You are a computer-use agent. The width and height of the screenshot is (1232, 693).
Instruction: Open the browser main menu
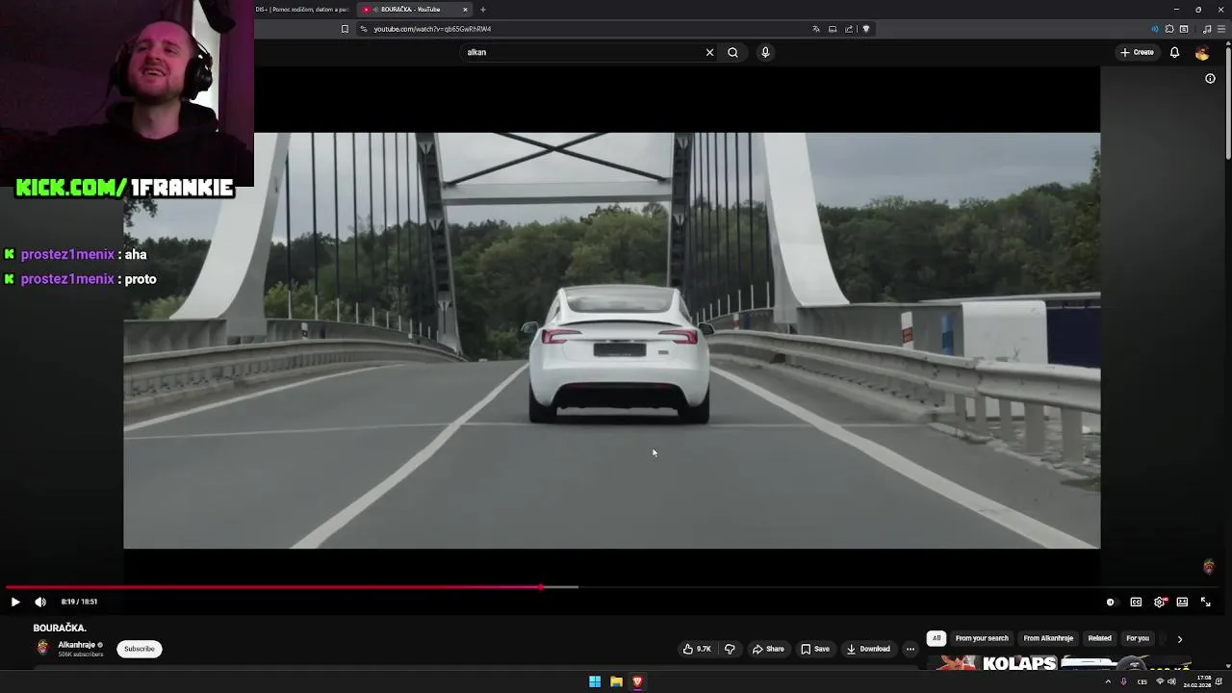point(1222,29)
